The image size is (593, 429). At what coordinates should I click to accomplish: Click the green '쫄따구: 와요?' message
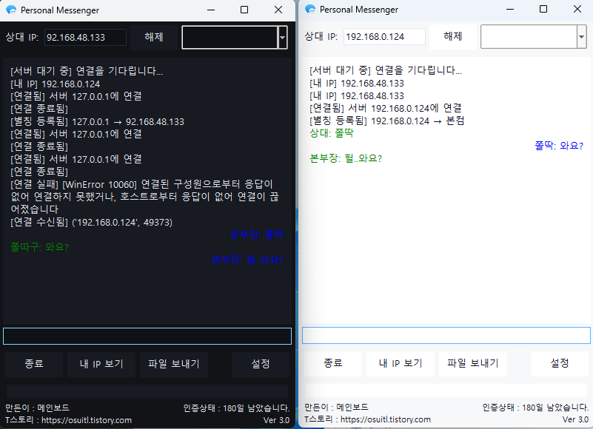click(40, 247)
